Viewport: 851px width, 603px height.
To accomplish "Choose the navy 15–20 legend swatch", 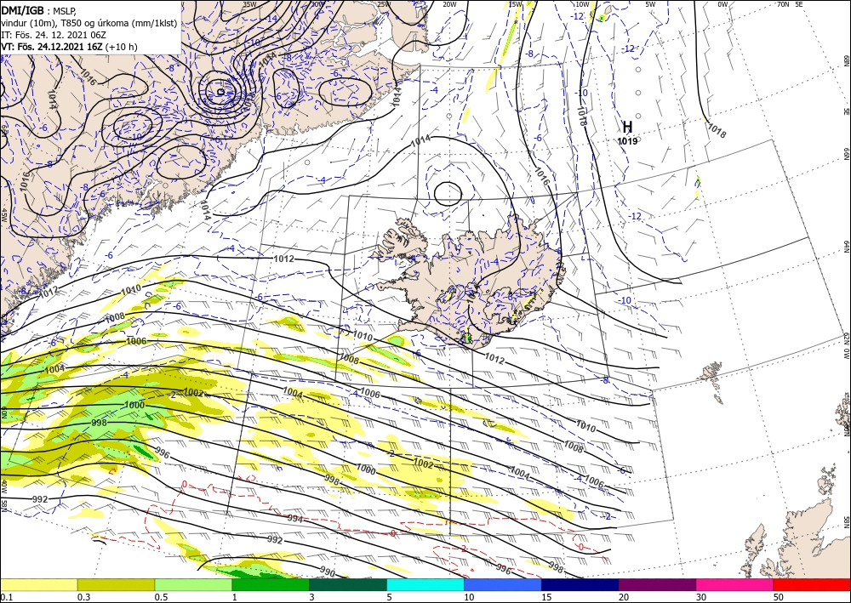I will (580, 584).
